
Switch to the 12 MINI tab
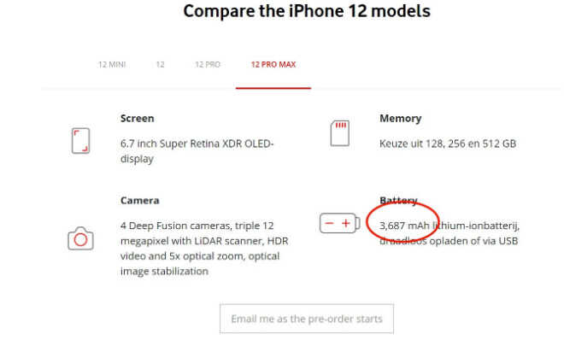[x=112, y=64]
